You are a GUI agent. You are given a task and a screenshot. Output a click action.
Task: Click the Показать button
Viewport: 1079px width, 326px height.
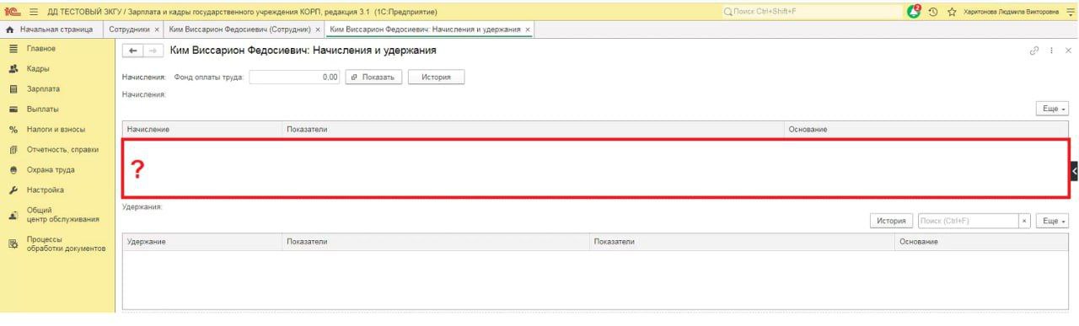pos(373,77)
